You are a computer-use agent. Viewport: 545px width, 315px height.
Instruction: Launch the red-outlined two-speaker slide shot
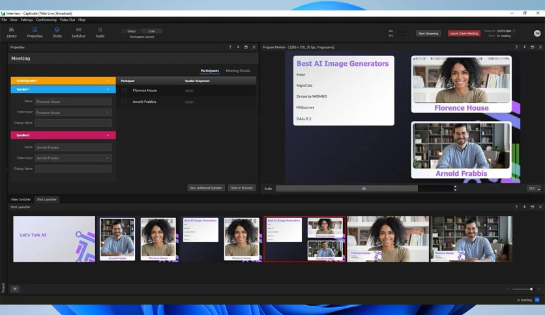tap(305, 239)
